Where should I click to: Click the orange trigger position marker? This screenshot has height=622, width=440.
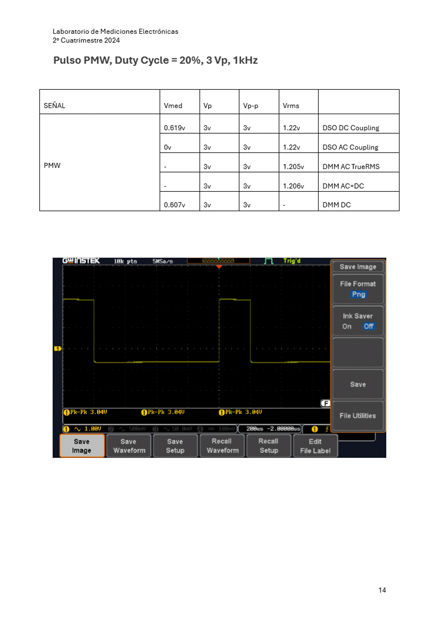[x=219, y=267]
